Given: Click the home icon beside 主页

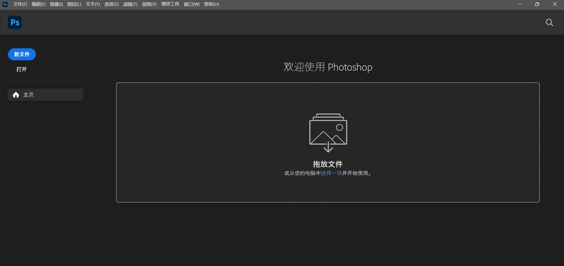Looking at the screenshot, I should click(x=16, y=95).
